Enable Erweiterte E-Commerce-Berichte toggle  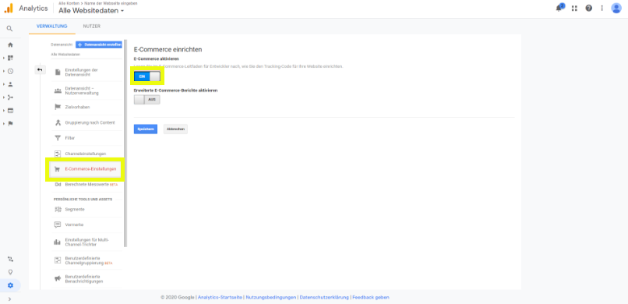tap(146, 99)
